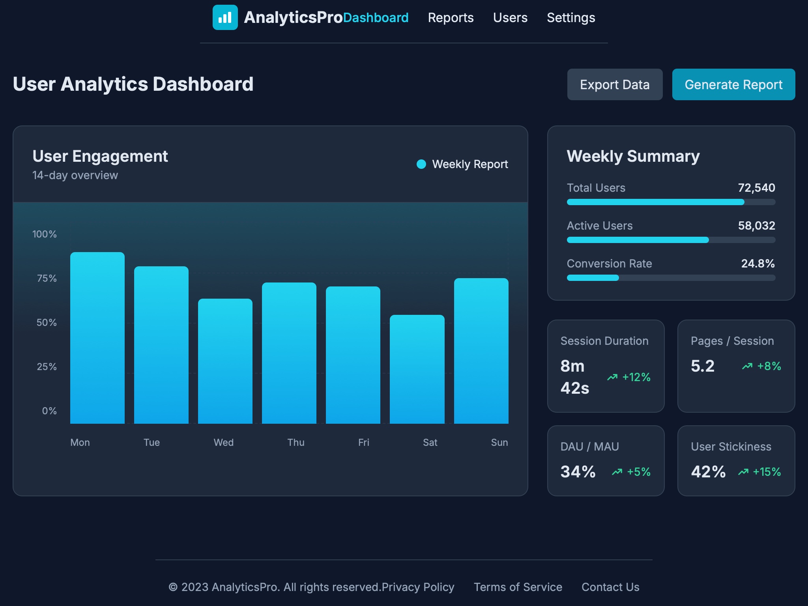Select the trend arrow beside User Stickiness +15%
The image size is (808, 606).
click(x=743, y=471)
